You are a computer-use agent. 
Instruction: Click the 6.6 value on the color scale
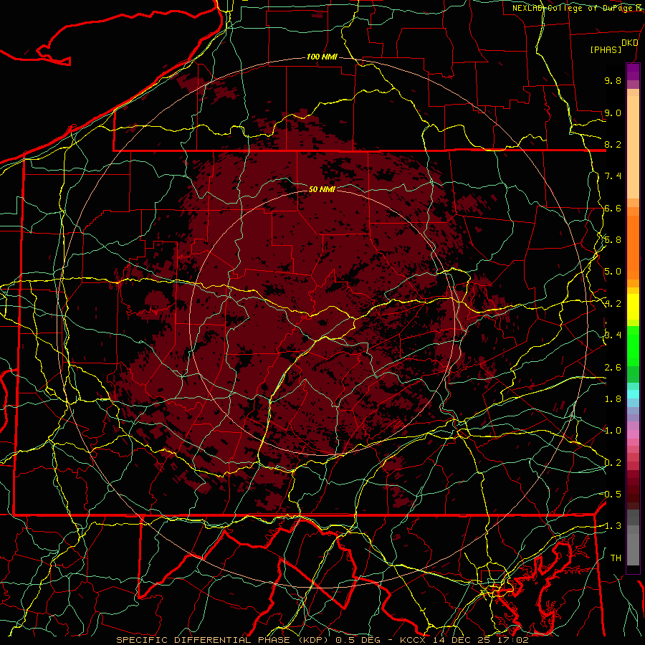(x=613, y=208)
